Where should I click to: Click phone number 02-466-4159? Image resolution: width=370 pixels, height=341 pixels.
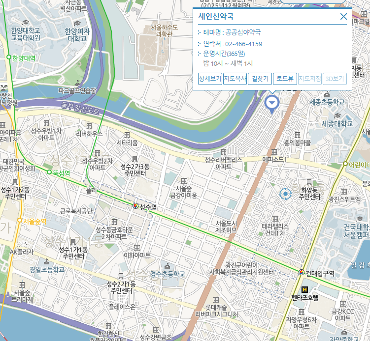(x=243, y=44)
